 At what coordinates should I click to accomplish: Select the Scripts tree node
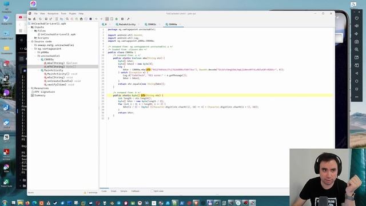pos(43,38)
